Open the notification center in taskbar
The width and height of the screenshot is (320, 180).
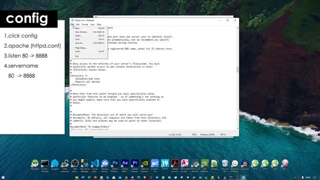point(314,177)
